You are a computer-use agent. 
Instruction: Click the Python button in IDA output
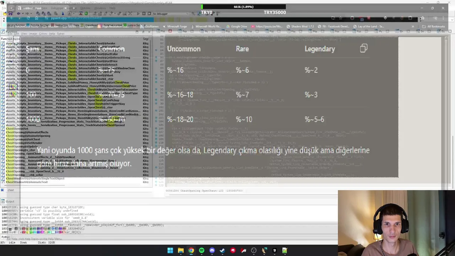[x=5, y=237]
